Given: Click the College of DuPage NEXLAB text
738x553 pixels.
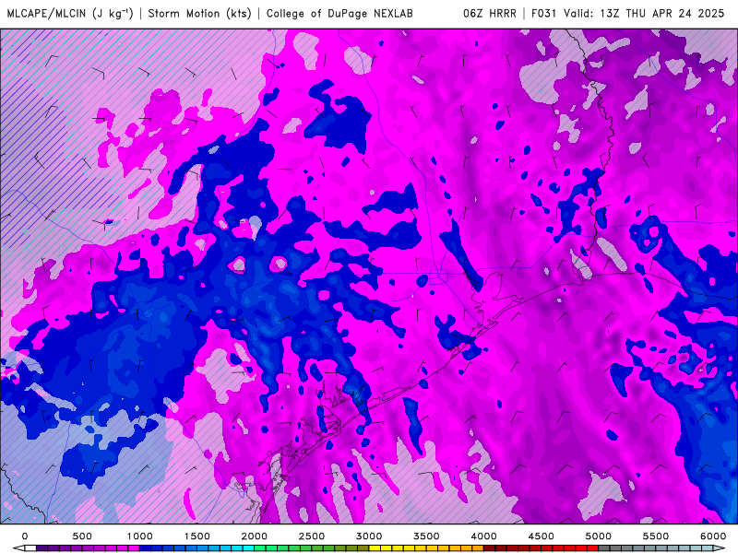Looking at the screenshot, I should (x=339, y=13).
